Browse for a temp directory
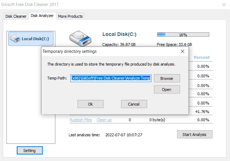Image resolution: width=230 pixels, height=161 pixels. 167,79
